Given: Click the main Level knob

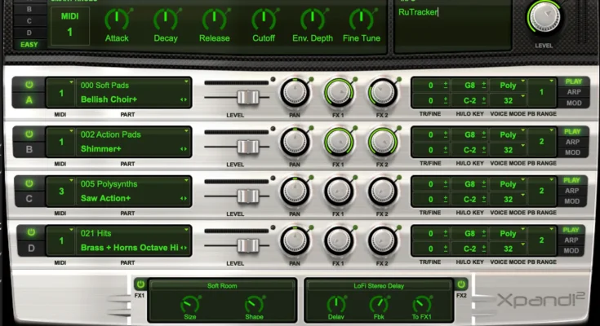Looking at the screenshot, I should (544, 16).
